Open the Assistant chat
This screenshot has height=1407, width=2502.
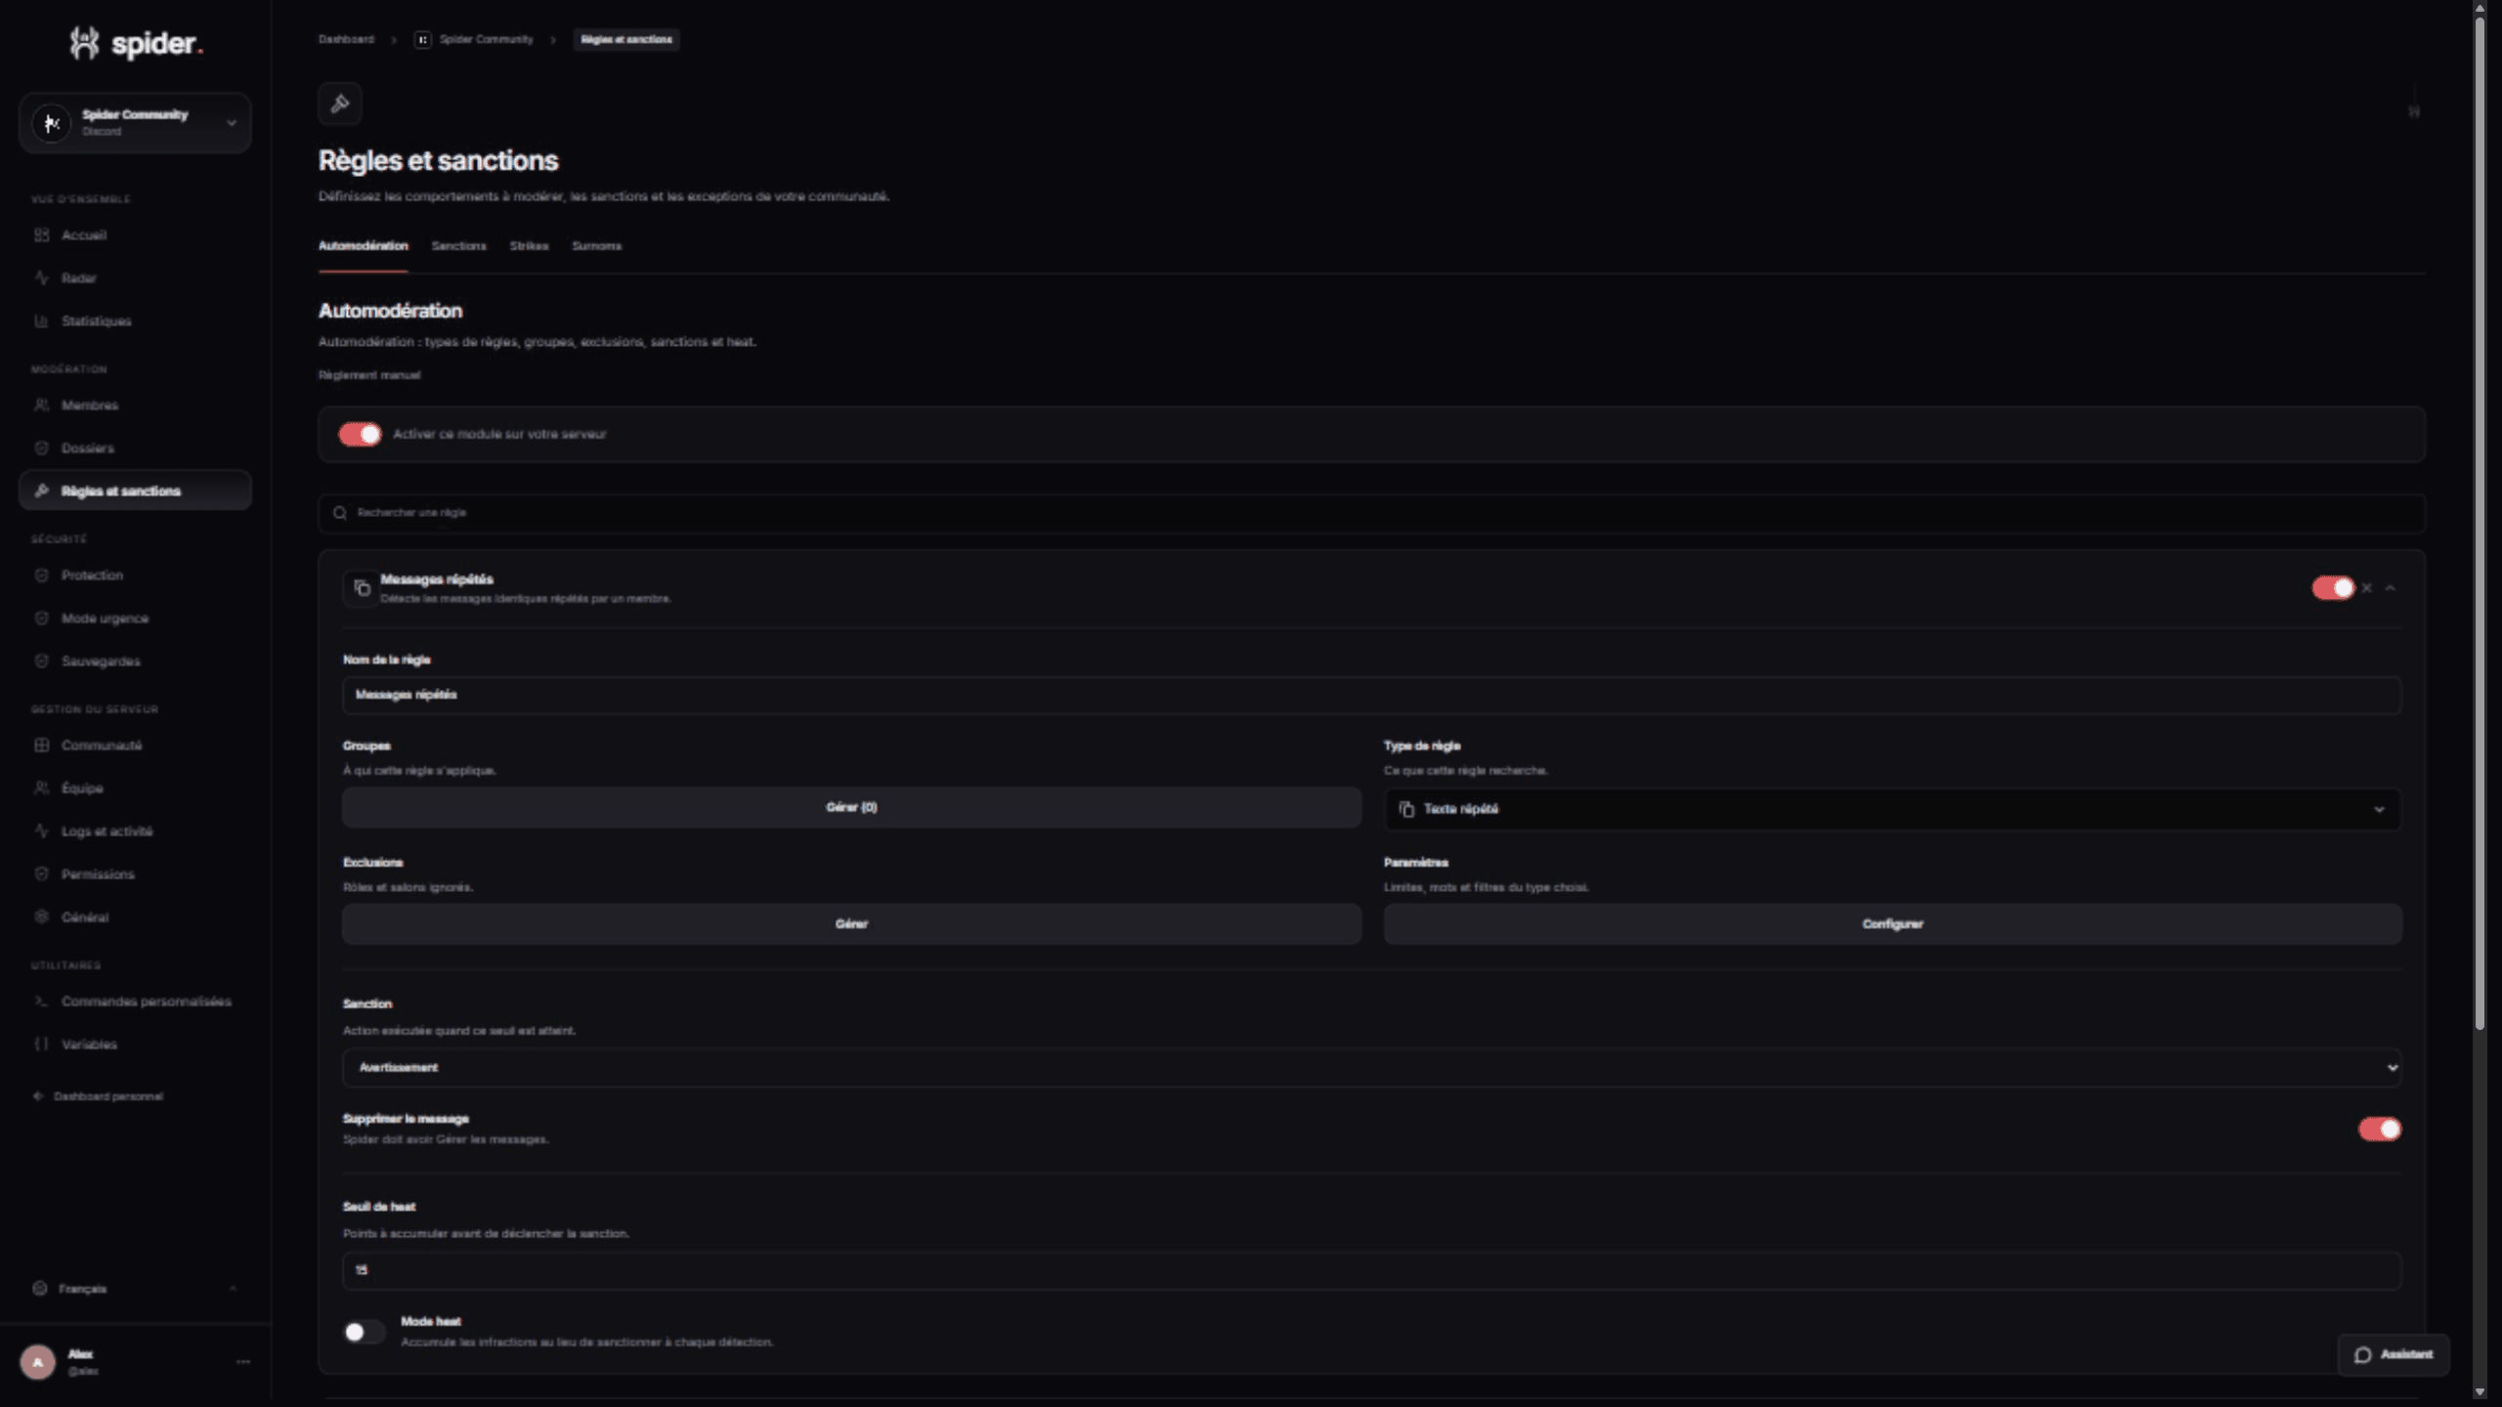pos(2393,1354)
